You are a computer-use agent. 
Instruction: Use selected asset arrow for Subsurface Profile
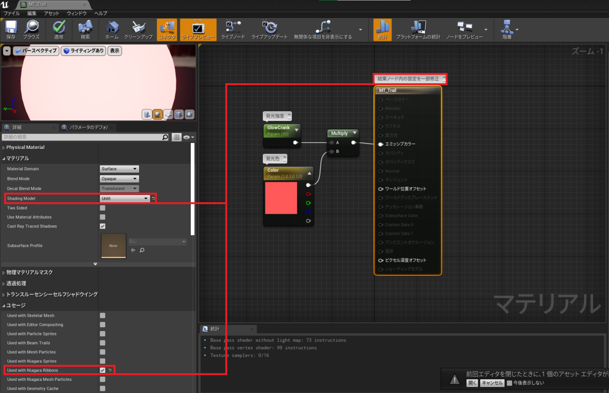[133, 250]
